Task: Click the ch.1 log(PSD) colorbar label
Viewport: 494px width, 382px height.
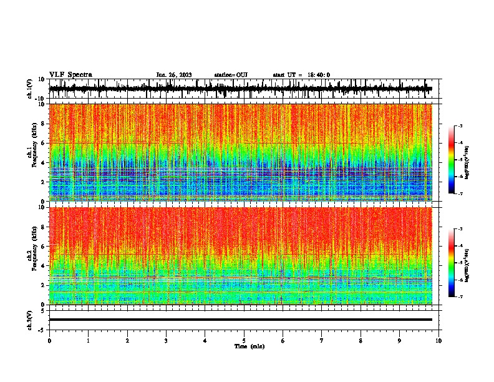Action: coord(467,163)
